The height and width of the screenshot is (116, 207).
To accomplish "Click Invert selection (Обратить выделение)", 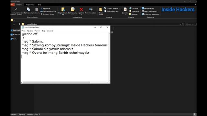I will coord(150,14).
